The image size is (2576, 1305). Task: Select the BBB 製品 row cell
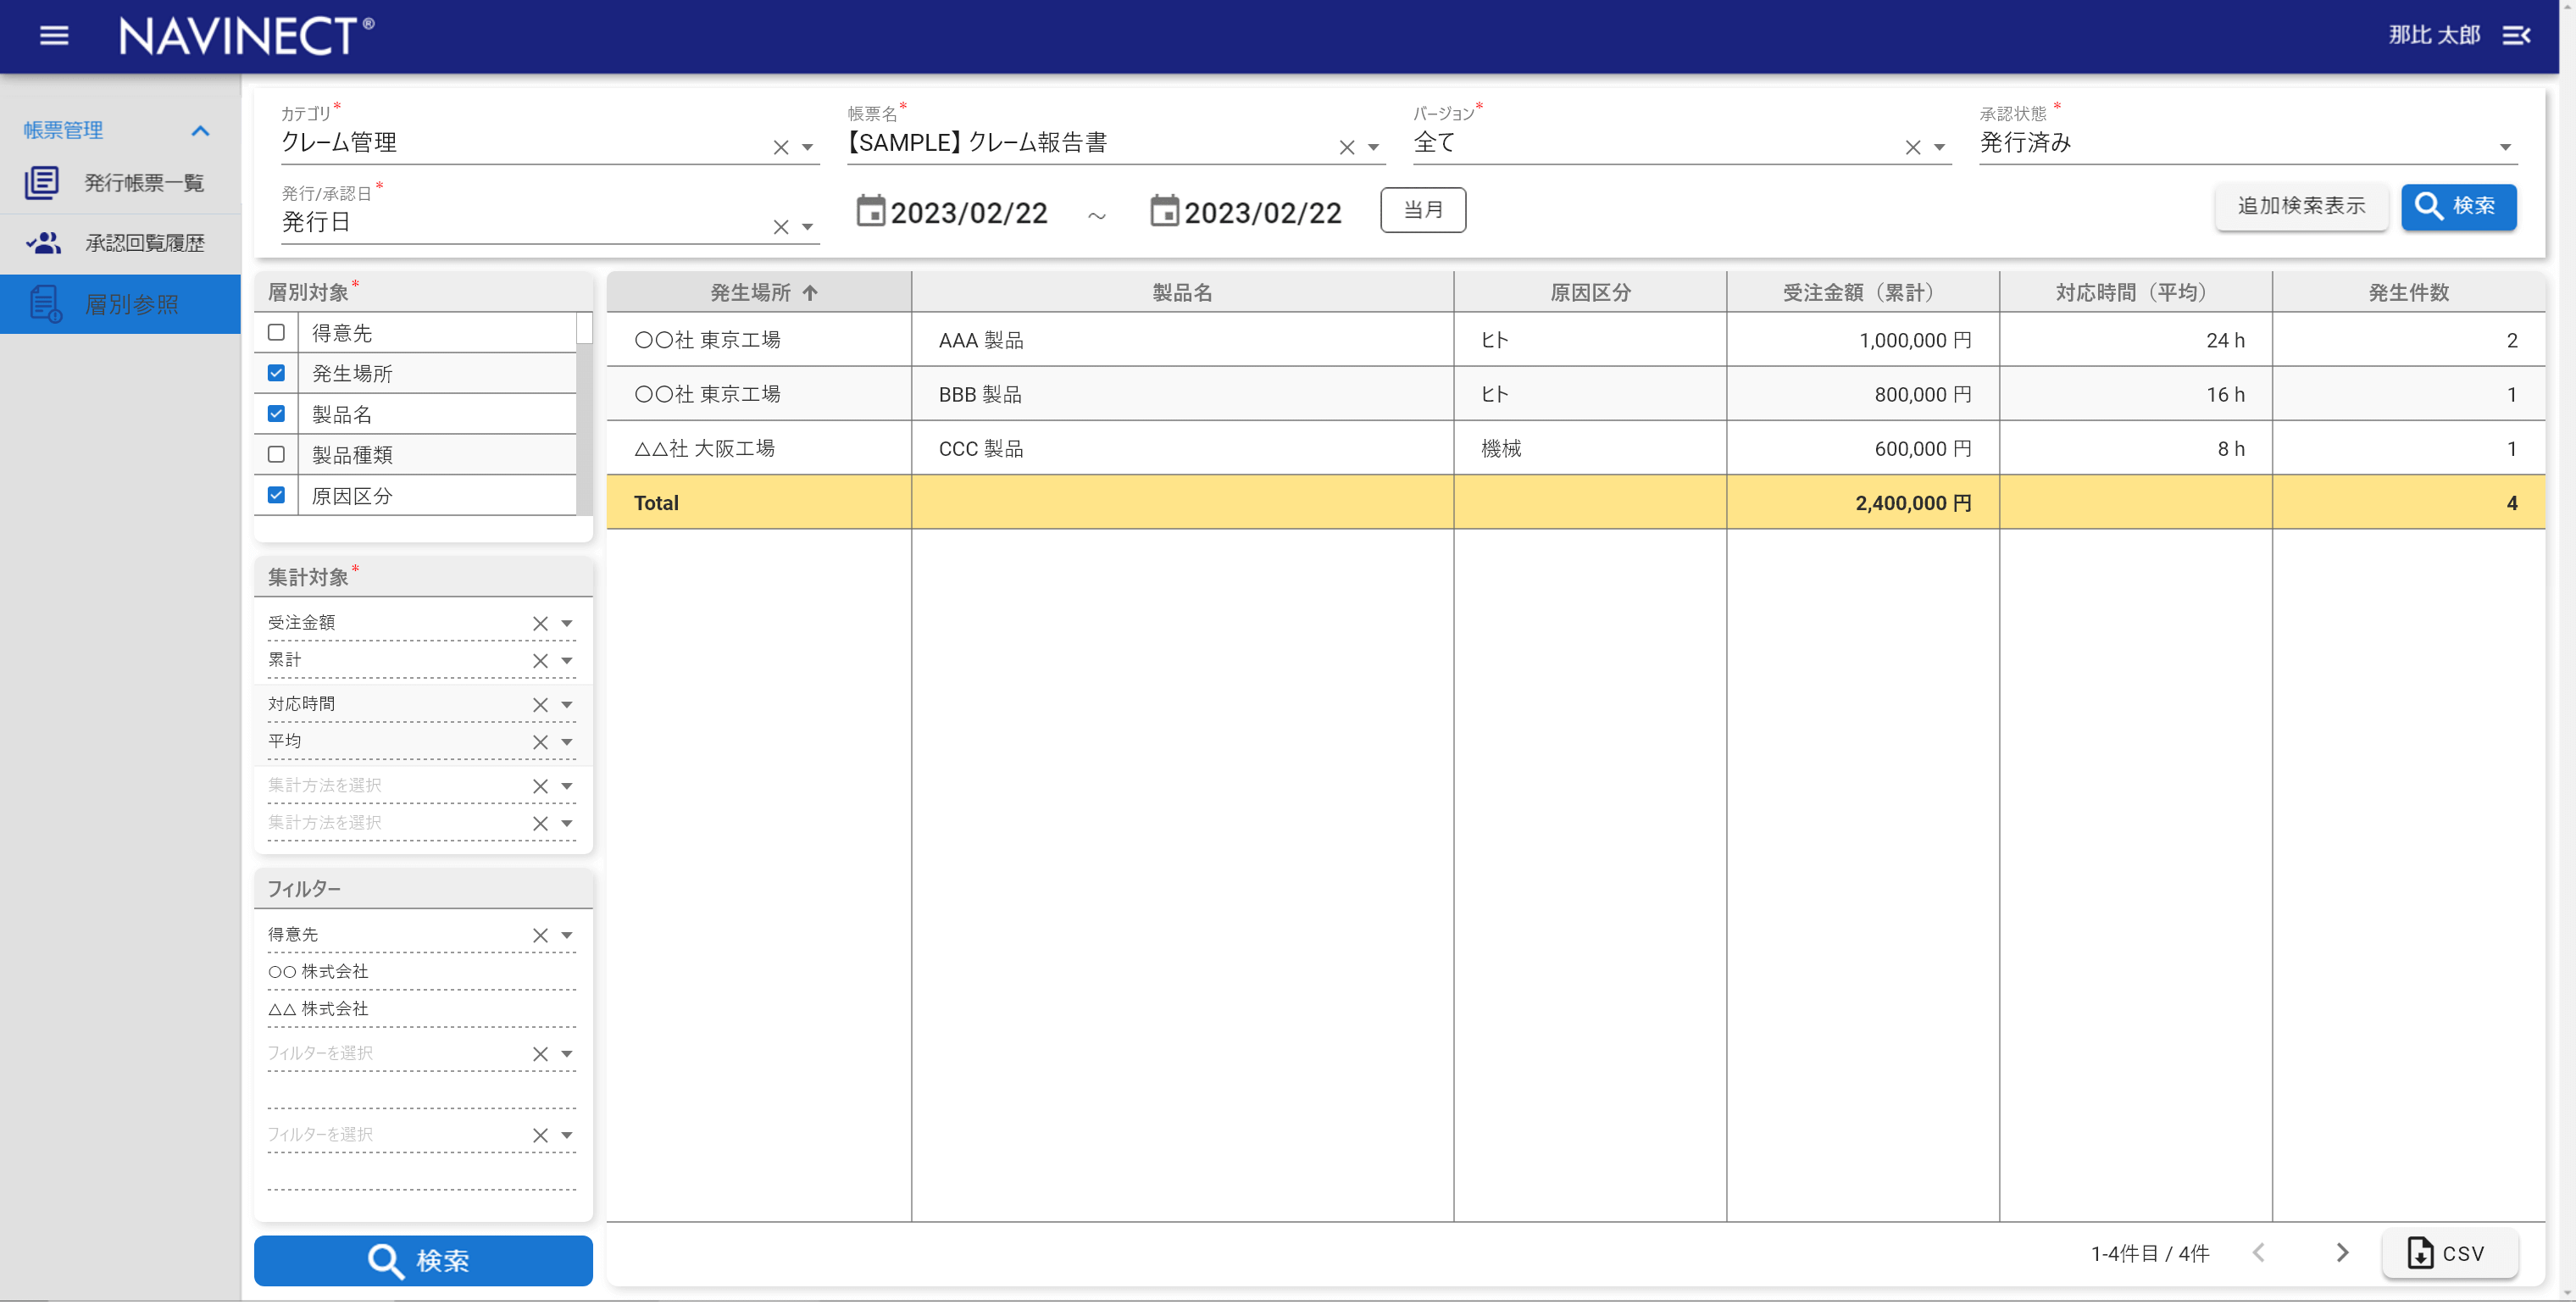(1183, 394)
